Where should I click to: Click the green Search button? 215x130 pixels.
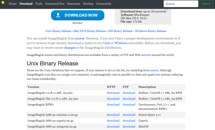206,4
